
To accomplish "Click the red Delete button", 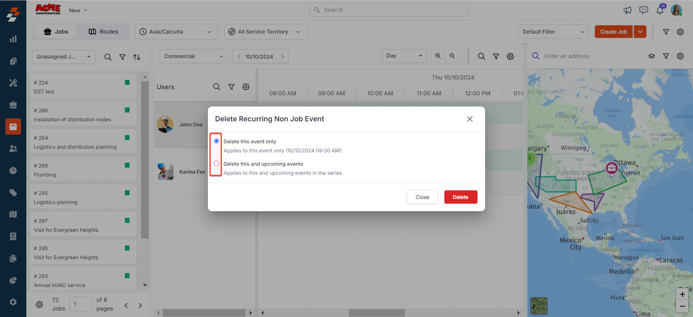I will 461,197.
